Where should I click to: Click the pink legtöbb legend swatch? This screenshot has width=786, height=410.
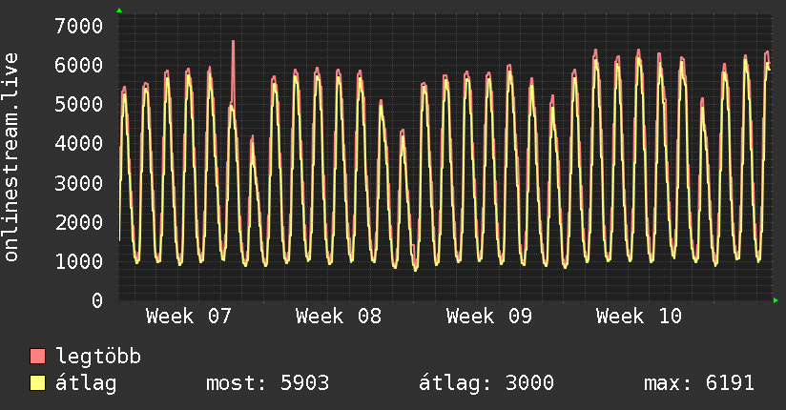[x=37, y=357]
